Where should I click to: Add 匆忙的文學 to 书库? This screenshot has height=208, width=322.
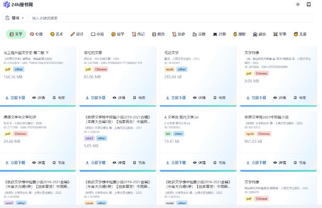point(139,98)
